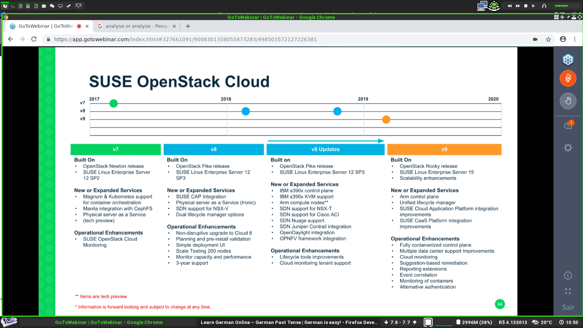Go back to the previous page
Viewport: 583px width, 328px height.
point(11,39)
